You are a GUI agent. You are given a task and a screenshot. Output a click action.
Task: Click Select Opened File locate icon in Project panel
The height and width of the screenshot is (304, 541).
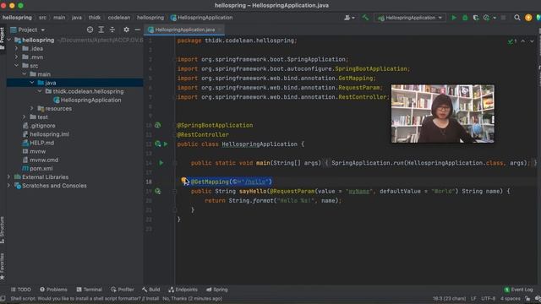(90, 30)
